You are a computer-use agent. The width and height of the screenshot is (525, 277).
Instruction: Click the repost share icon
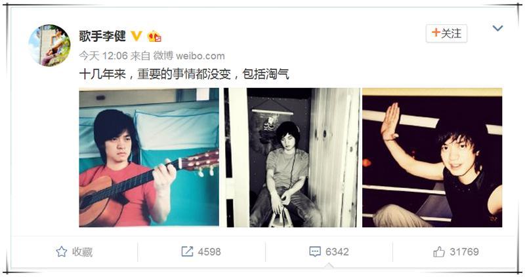pos(187,251)
